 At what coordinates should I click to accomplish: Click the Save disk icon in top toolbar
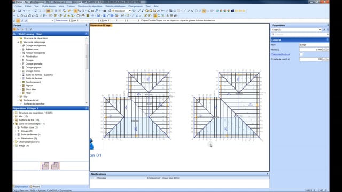pyautogui.click(x=19, y=11)
